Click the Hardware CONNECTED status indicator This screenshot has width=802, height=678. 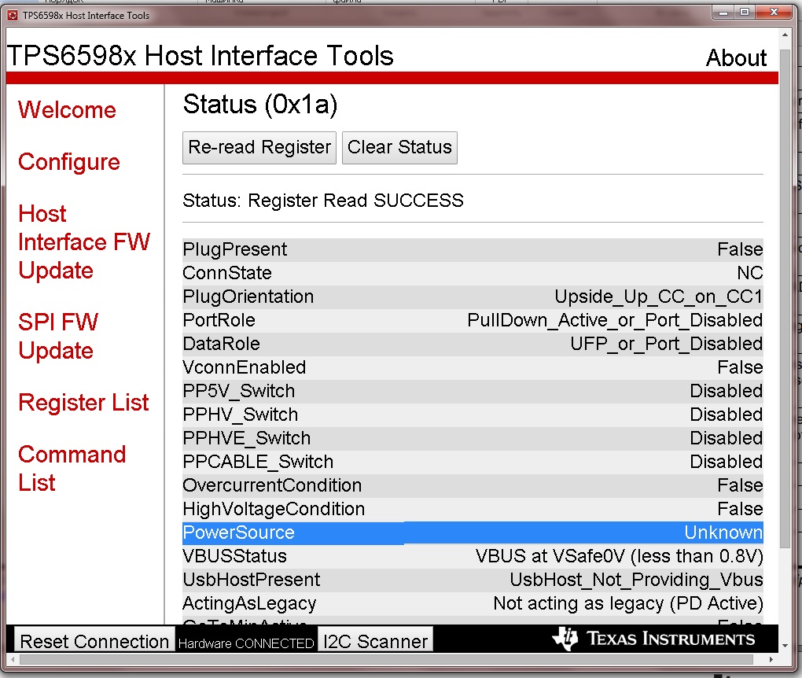point(246,642)
